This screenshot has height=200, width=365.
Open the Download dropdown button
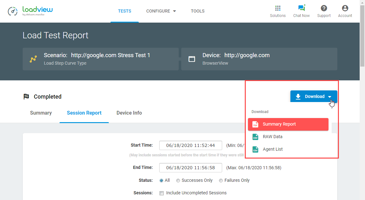tap(314, 96)
